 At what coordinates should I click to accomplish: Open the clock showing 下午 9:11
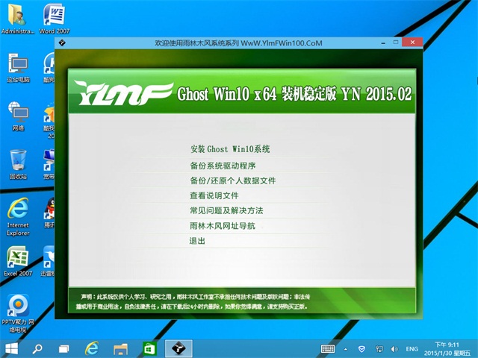click(447, 349)
